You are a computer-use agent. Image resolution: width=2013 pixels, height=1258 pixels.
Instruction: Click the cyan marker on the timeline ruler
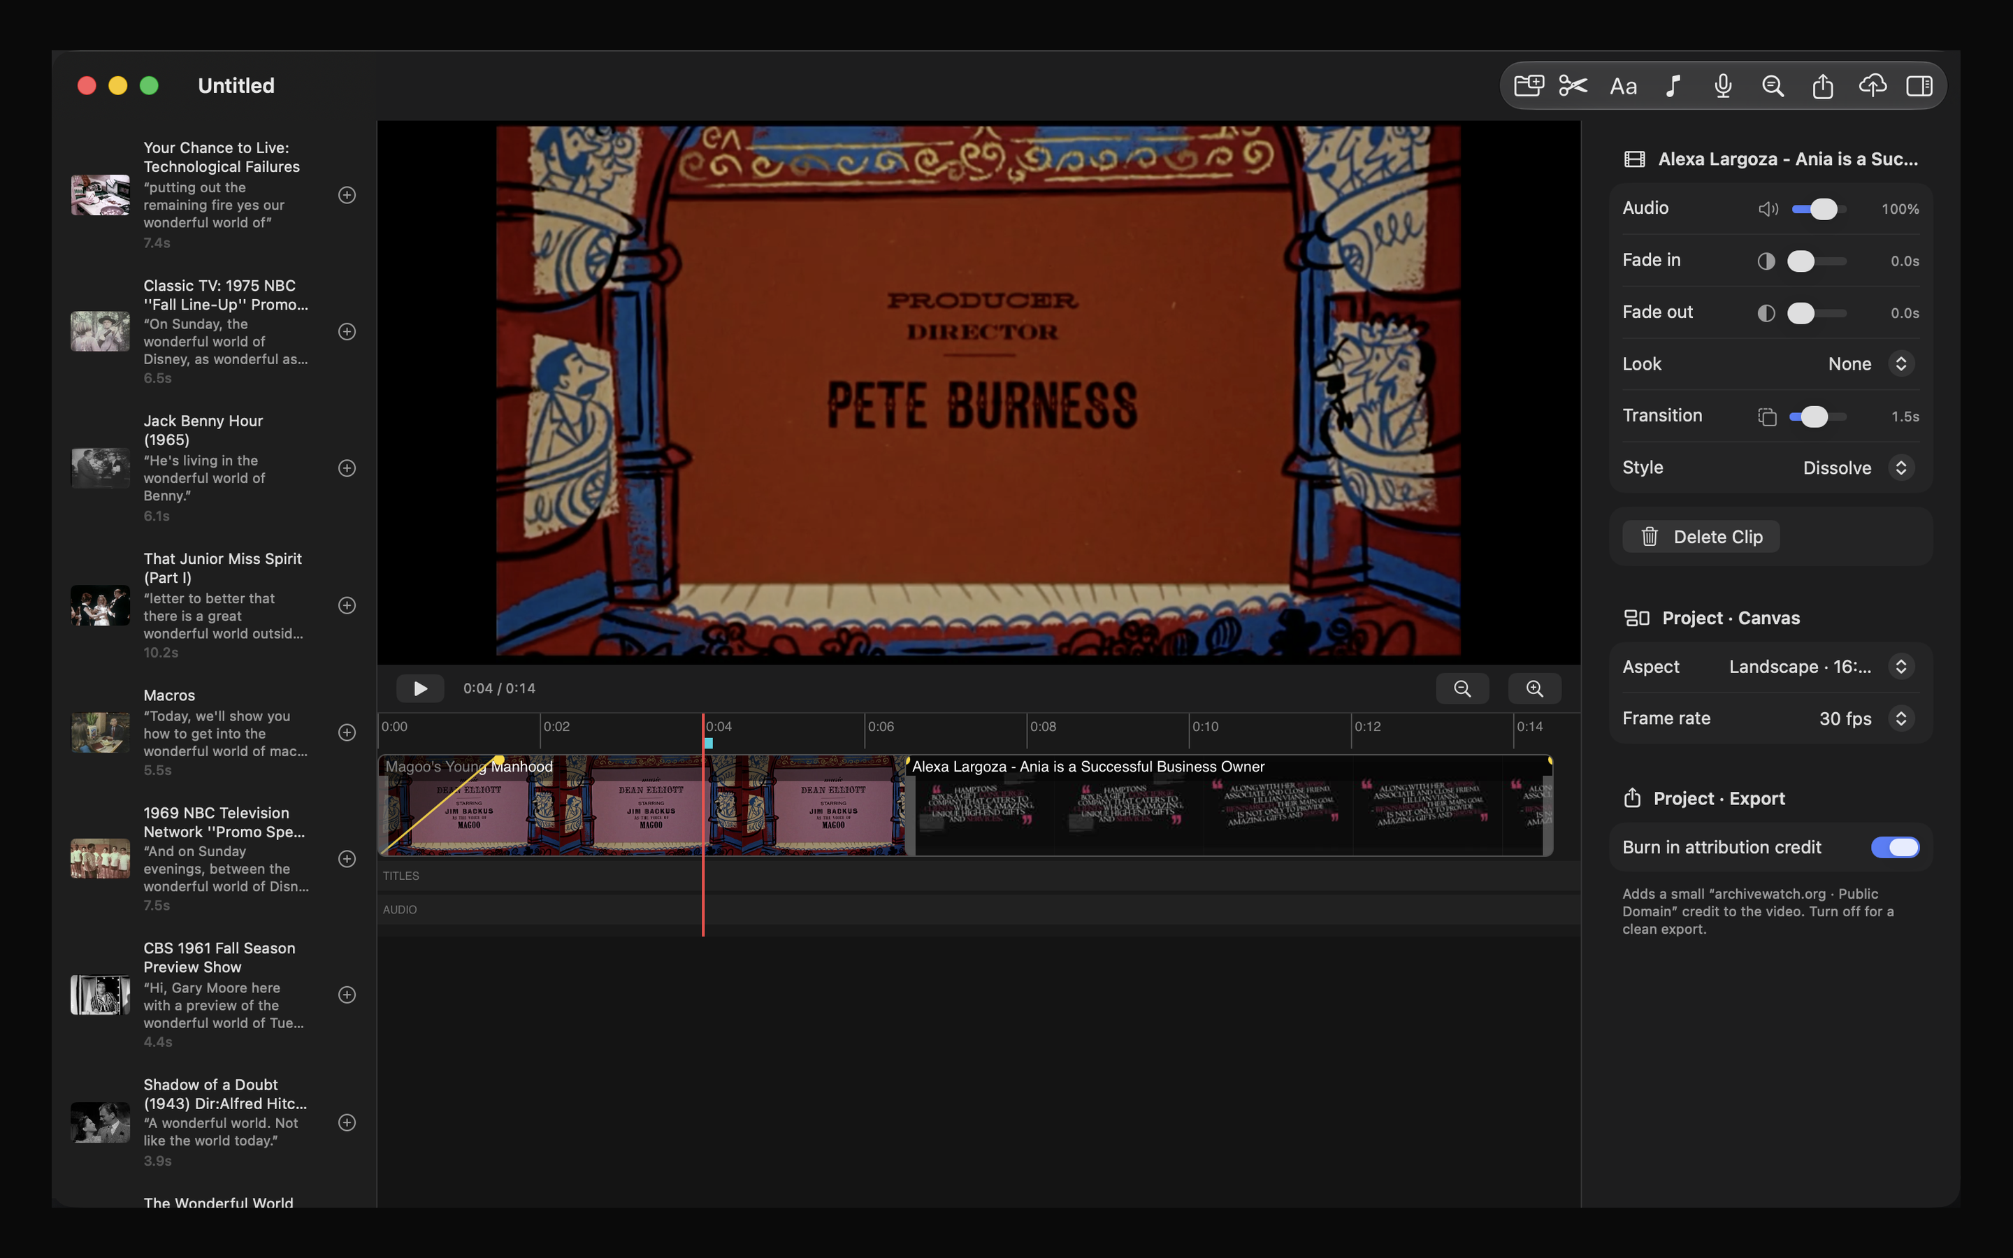click(x=708, y=743)
